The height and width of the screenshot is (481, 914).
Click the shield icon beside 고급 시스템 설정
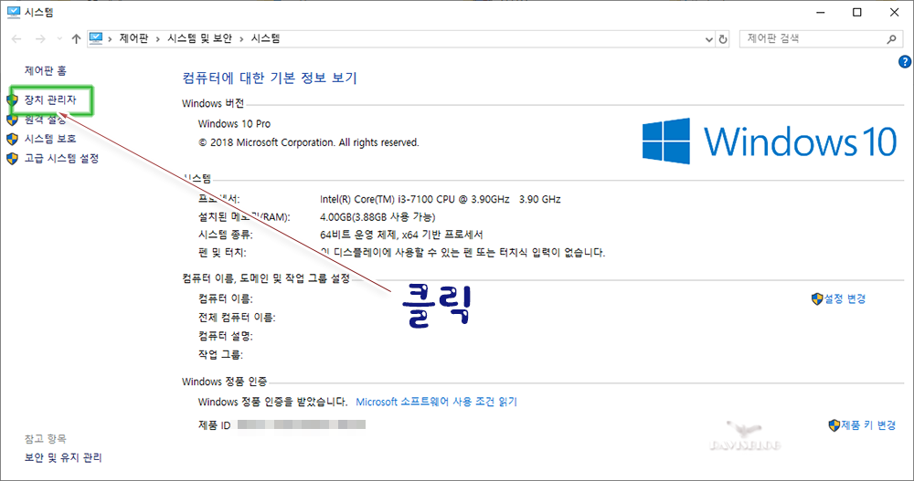(x=12, y=159)
